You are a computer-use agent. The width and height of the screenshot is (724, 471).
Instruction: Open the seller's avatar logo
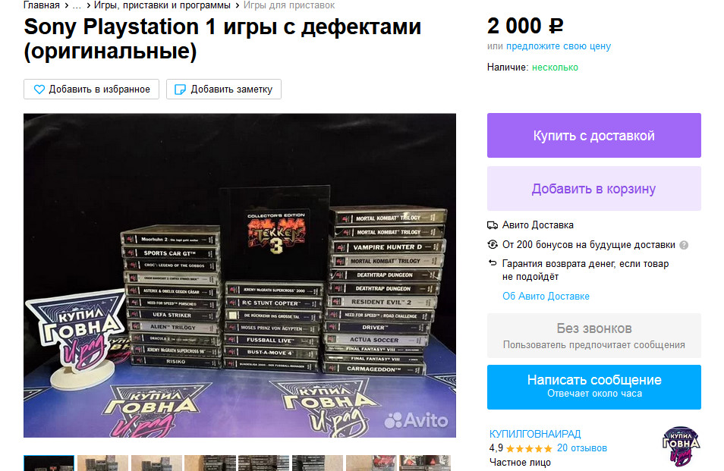[x=681, y=446]
